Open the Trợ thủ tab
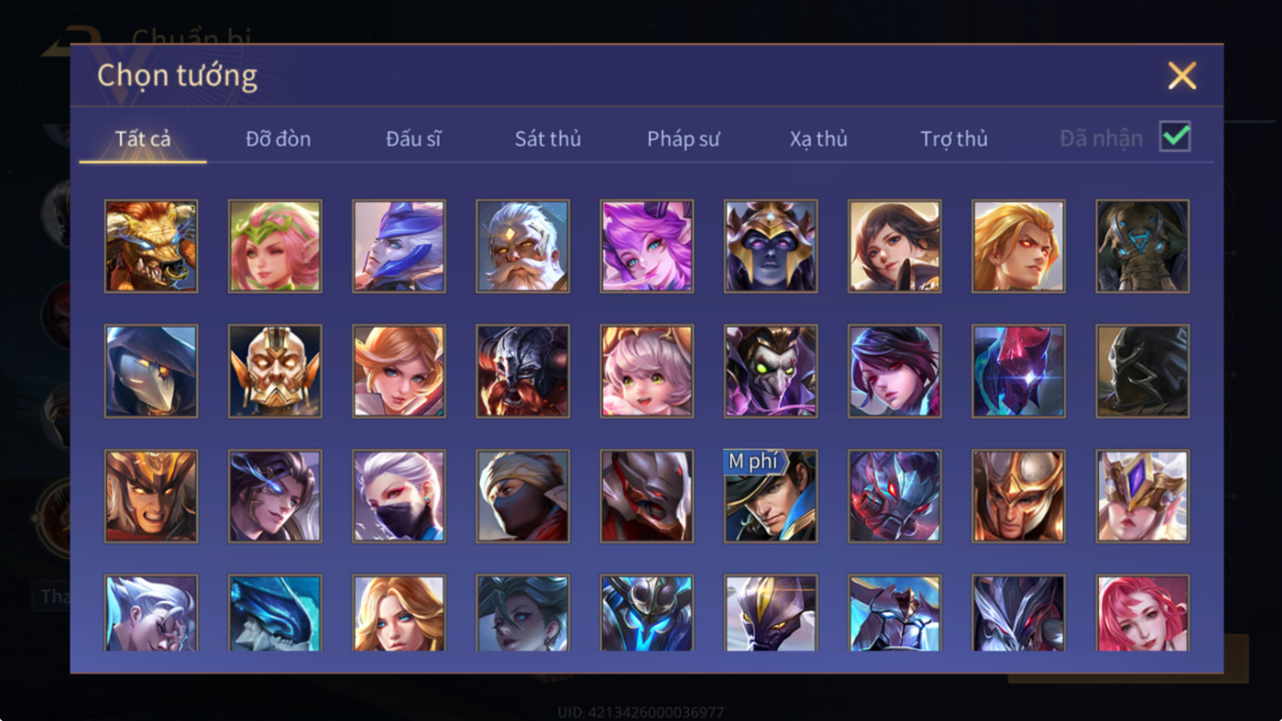The image size is (1282, 721). [954, 138]
